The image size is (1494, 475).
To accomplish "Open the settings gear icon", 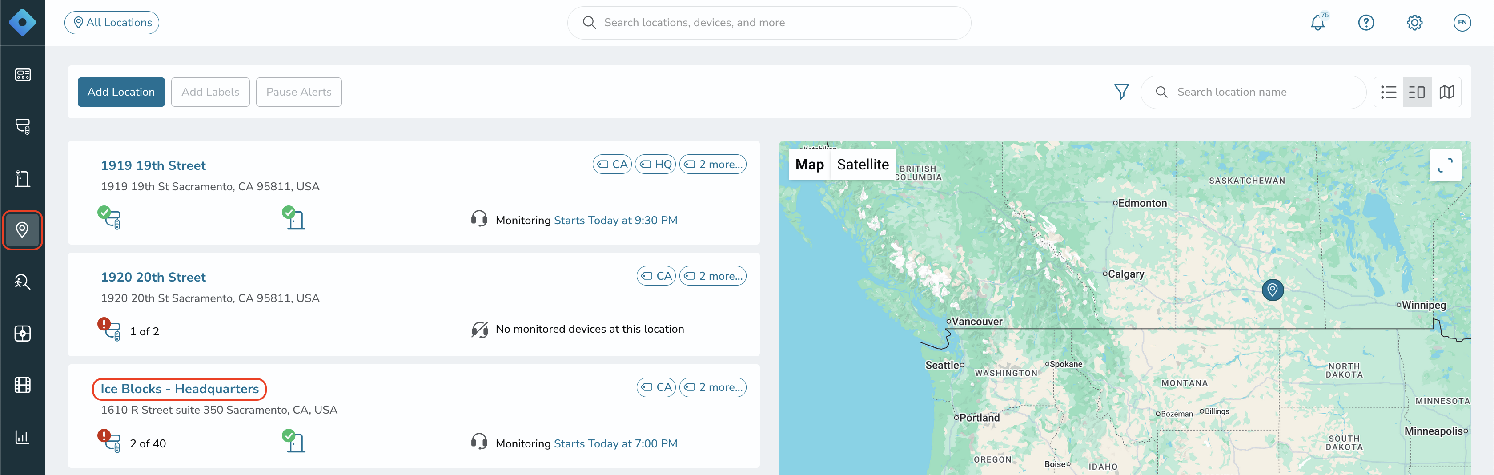I will [x=1414, y=23].
